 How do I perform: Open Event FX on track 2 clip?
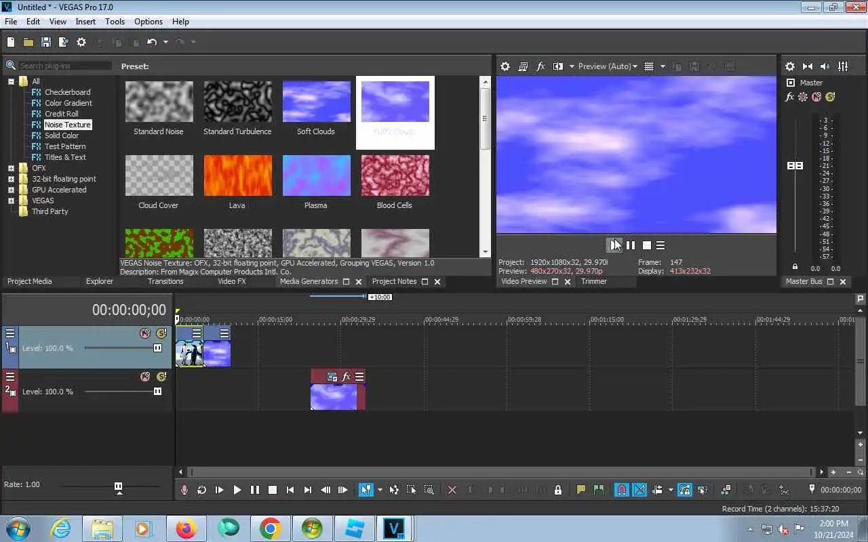coord(346,377)
